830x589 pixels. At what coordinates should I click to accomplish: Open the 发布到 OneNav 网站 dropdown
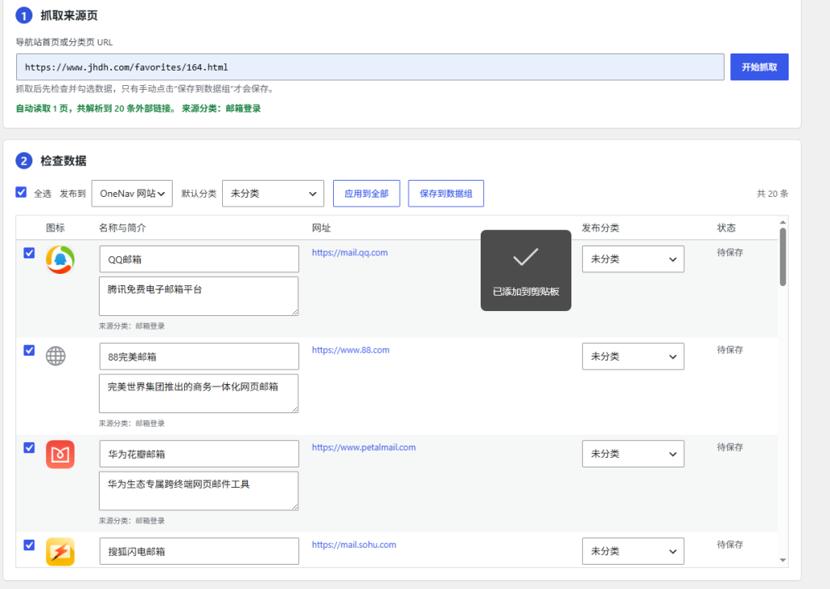point(132,194)
